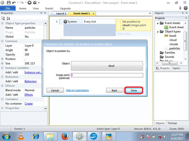Click the About info icon
189x141 pixels.
pyautogui.click(x=186, y=8)
